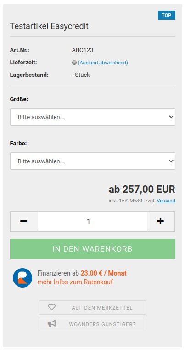Open the Ausland abweichend link
This screenshot has width=185, height=351.
[103, 63]
